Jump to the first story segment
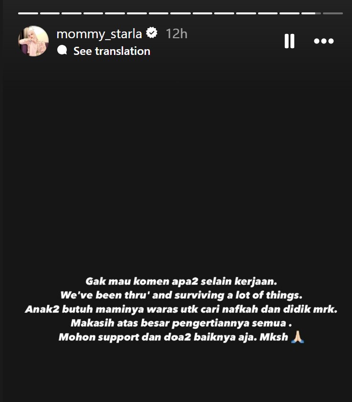Screen dimensions: 352x402 28,13
